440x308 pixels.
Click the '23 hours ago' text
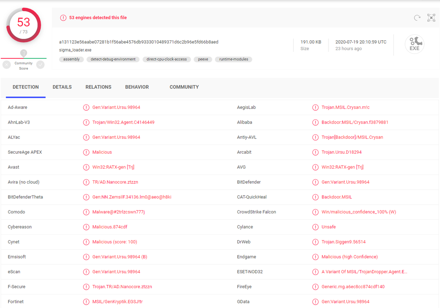pos(348,49)
